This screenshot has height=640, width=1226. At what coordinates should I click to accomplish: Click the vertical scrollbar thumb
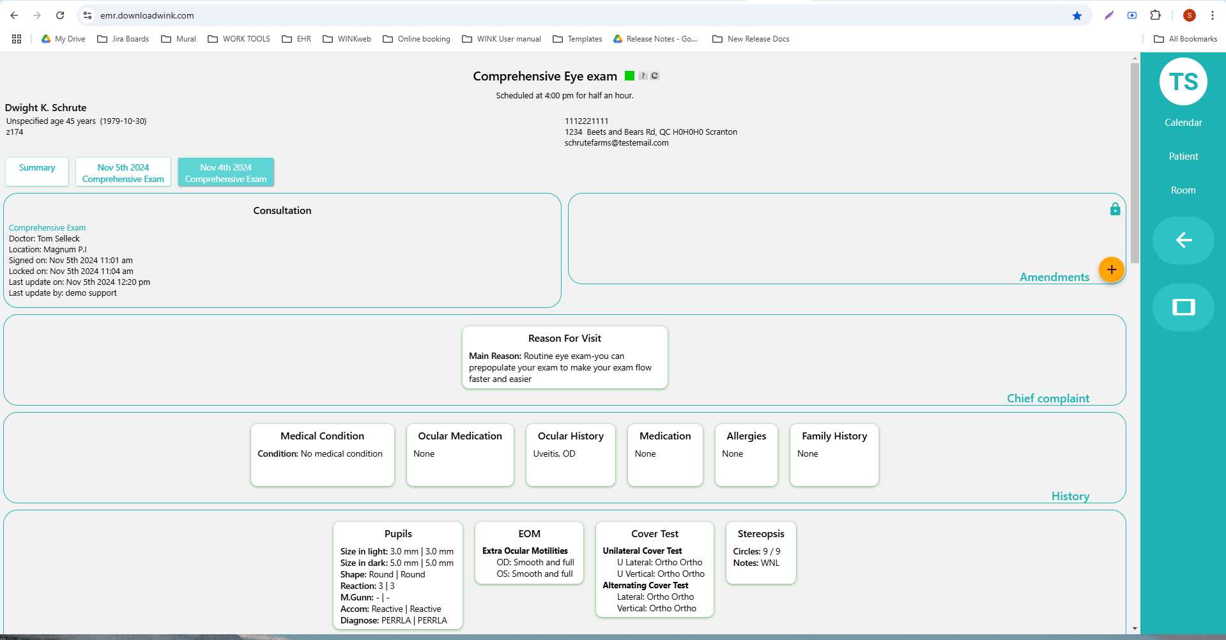pos(1135,163)
